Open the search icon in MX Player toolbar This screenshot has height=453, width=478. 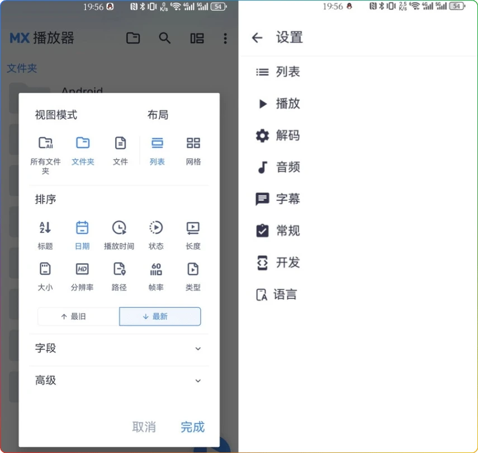[165, 38]
